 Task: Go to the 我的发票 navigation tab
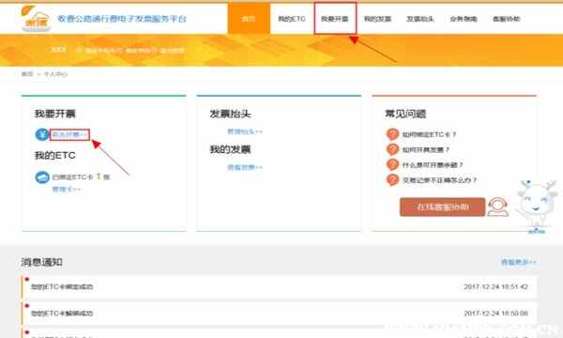[377, 19]
